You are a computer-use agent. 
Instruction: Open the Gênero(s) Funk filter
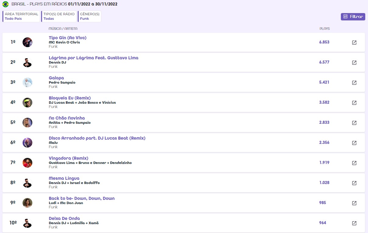point(89,16)
